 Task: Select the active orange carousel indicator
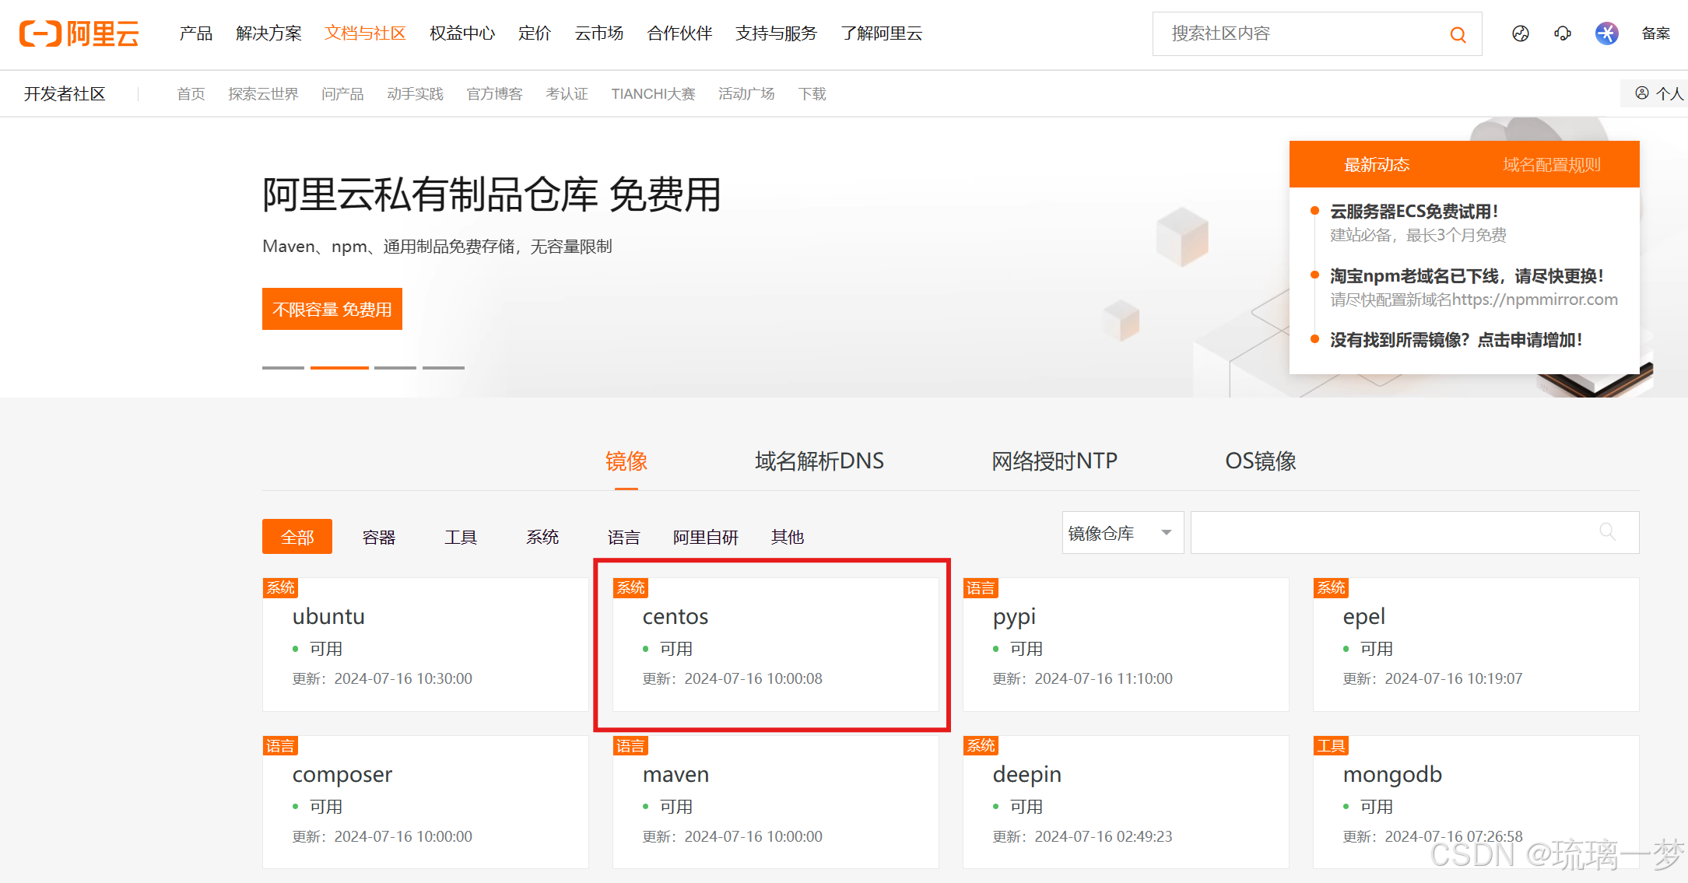point(339,367)
